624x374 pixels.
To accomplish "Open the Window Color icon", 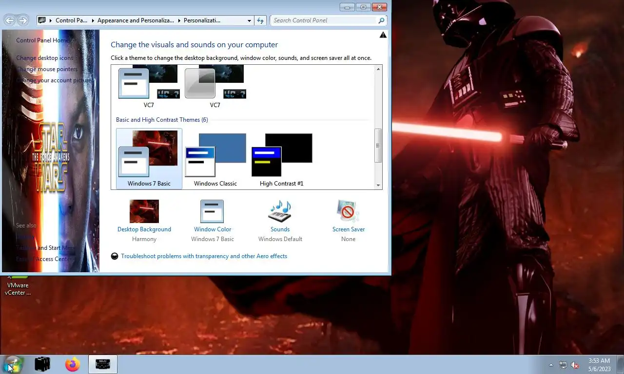I will pos(212,211).
